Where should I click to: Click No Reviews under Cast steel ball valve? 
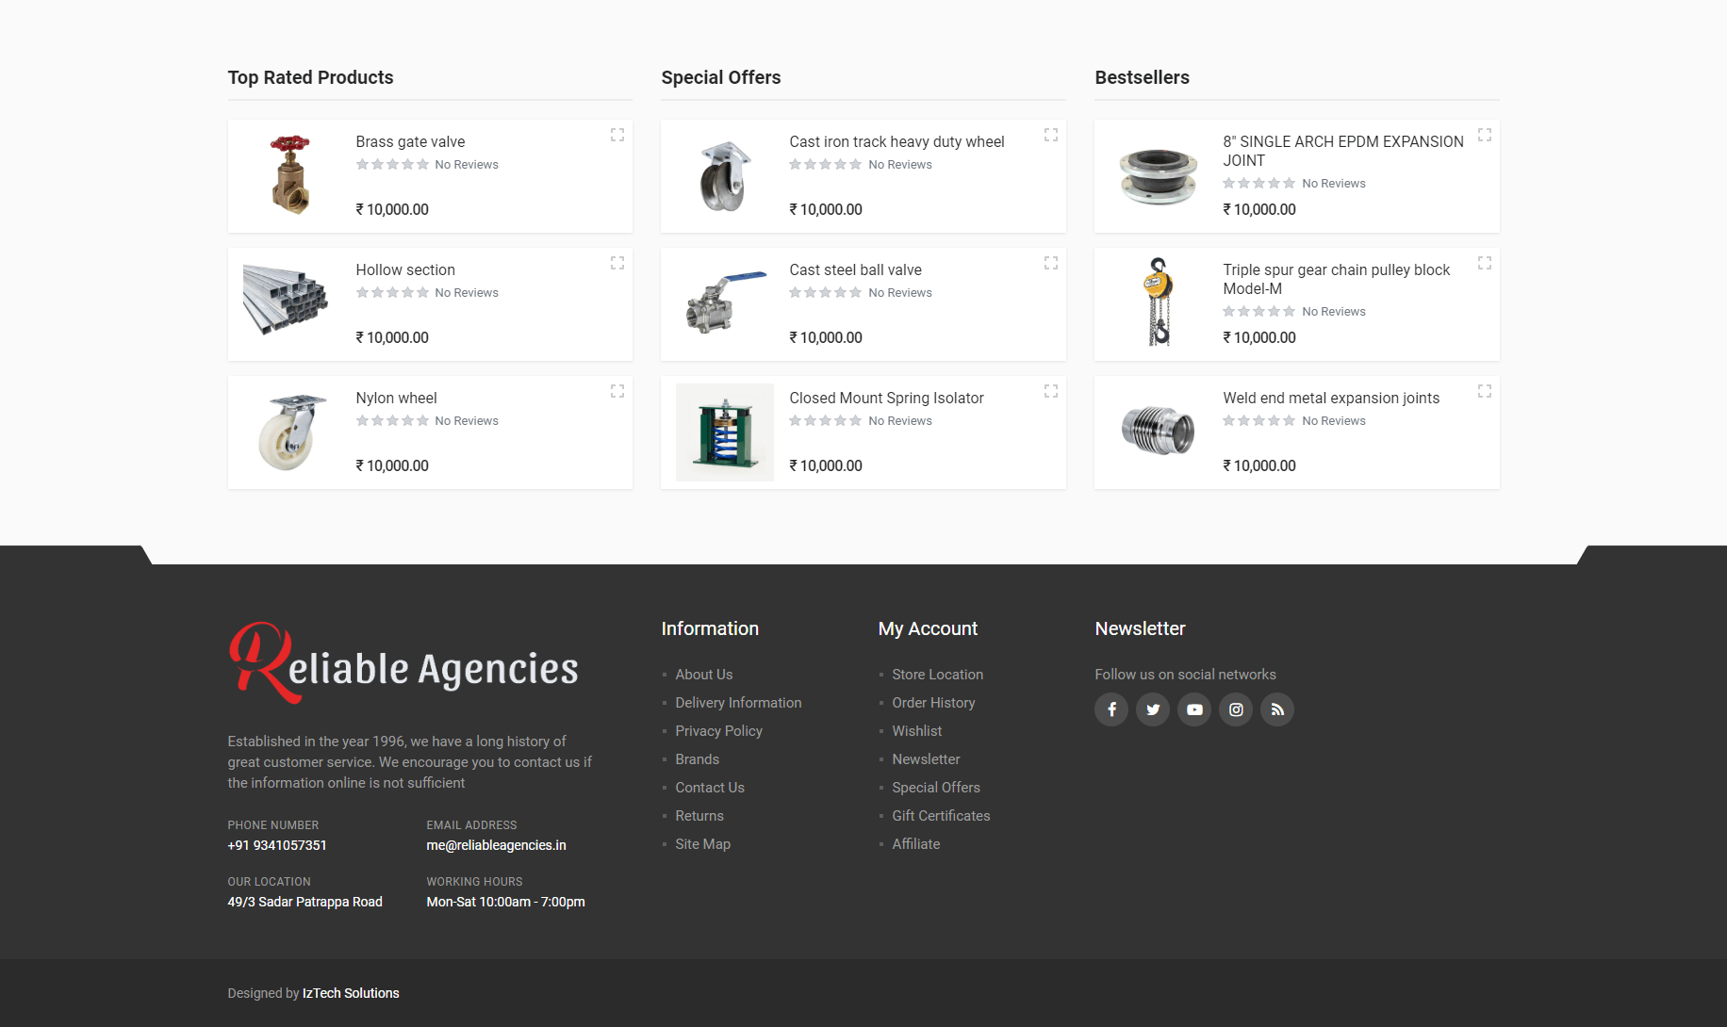pos(900,293)
